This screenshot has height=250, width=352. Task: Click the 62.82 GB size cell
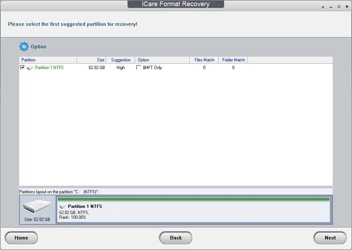pyautogui.click(x=97, y=68)
